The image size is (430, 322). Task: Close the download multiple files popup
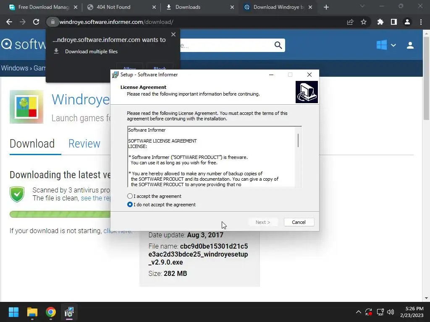[x=173, y=34]
